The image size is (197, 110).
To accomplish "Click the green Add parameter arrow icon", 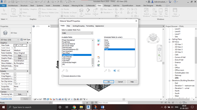I will (98, 40).
